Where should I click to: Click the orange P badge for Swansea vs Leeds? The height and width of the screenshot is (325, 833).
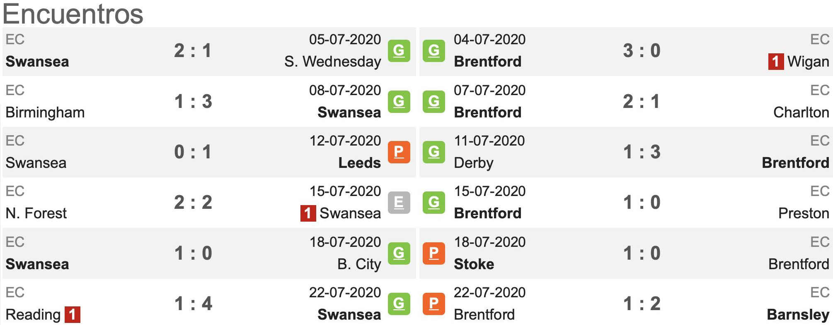(x=399, y=152)
